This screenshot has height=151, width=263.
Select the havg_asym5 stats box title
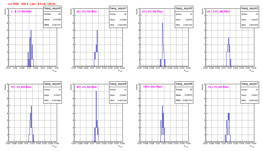coord(118,84)
